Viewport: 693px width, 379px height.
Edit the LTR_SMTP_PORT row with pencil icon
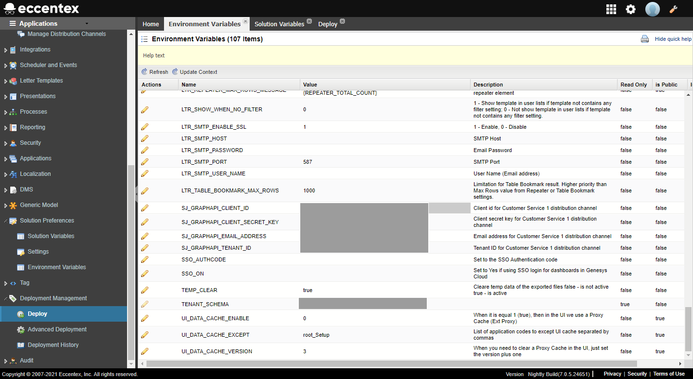[145, 162]
